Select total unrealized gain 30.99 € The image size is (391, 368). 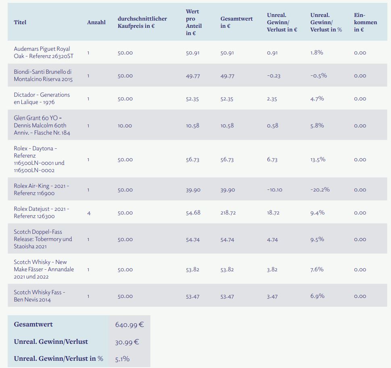click(127, 342)
